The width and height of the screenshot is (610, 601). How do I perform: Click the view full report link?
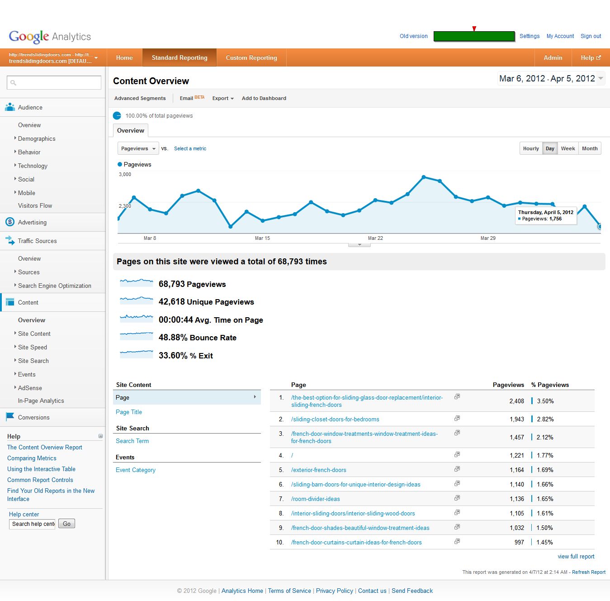[x=576, y=557]
